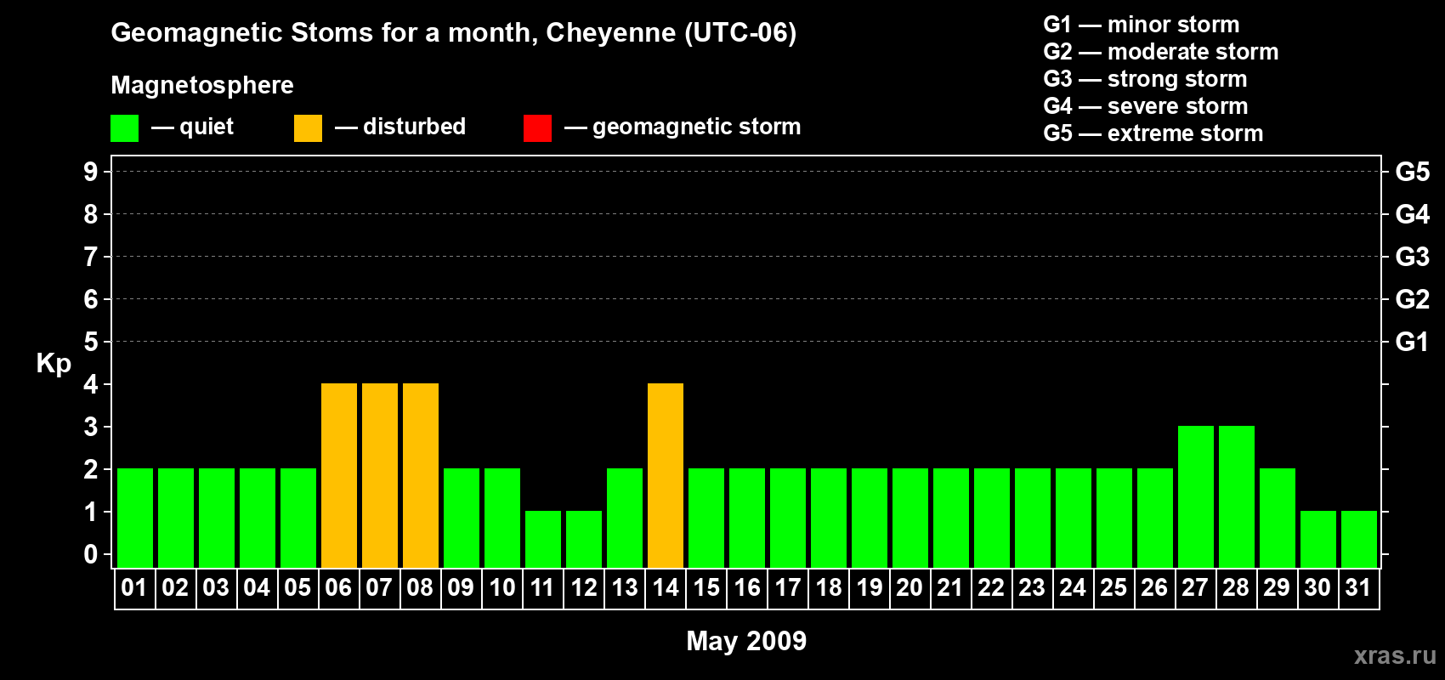
Task: Click the '— quiet' legend label
Action: 192,127
